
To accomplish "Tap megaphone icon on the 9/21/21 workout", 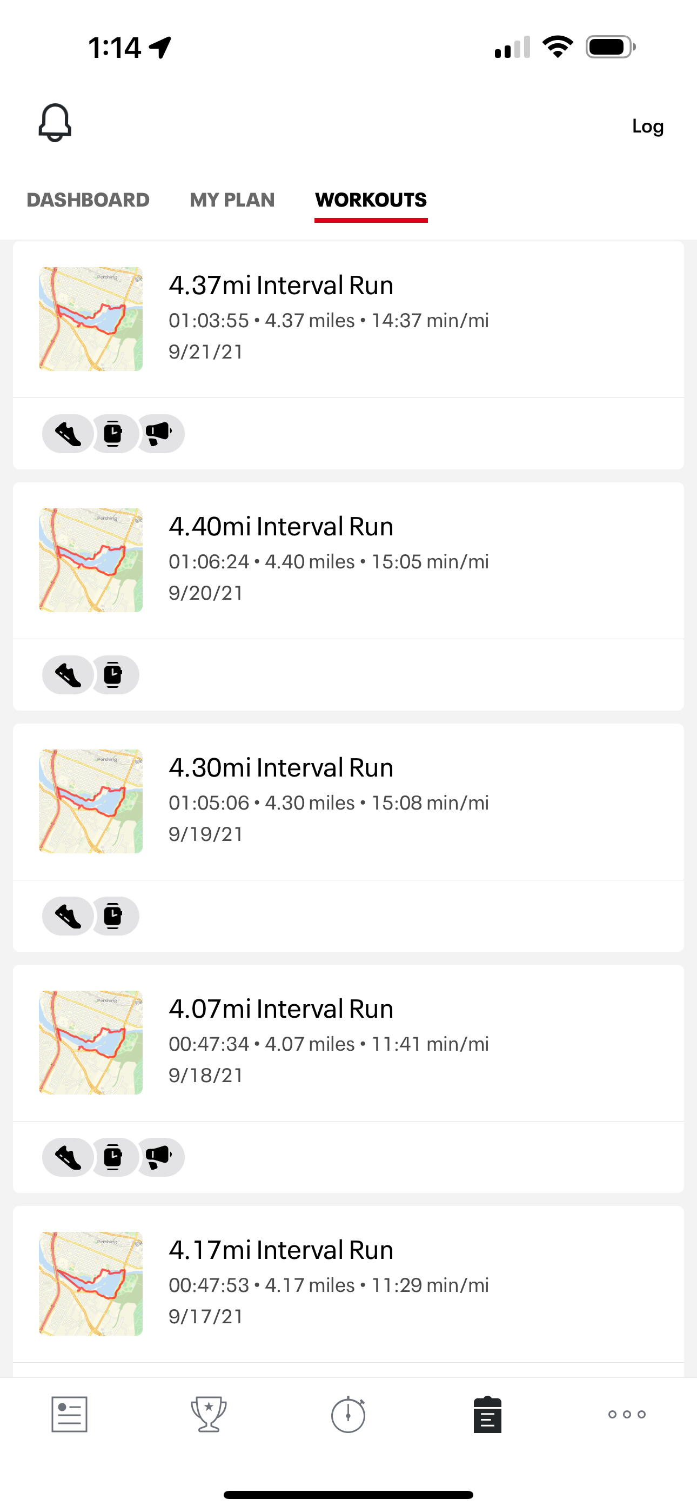I will tap(158, 434).
